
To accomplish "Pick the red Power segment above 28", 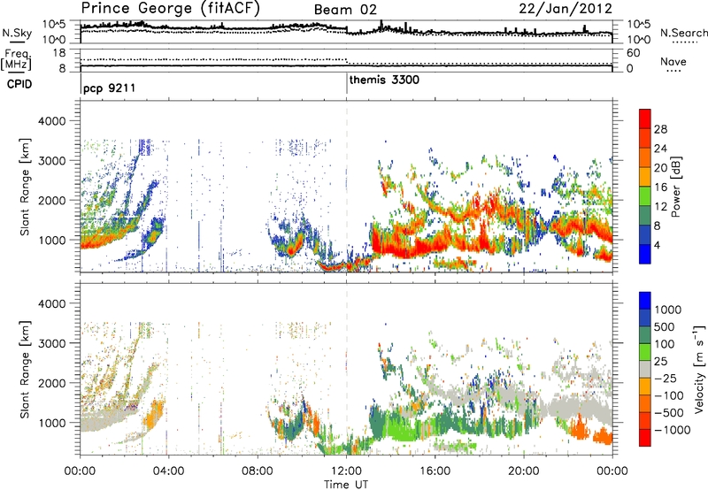I will [645, 119].
